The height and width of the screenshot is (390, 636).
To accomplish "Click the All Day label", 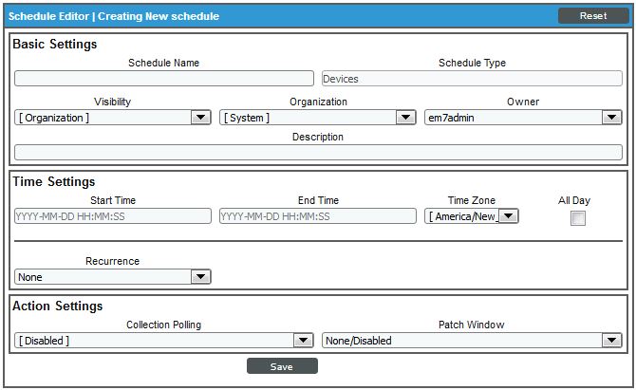I will (574, 200).
